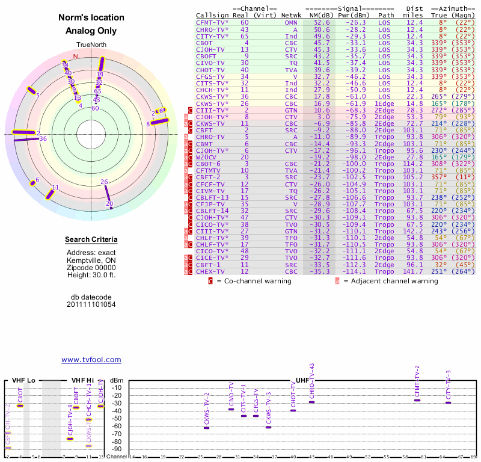Select the CFMT-TV callsign in the table
This screenshot has width=481, height=462.
pos(211,22)
